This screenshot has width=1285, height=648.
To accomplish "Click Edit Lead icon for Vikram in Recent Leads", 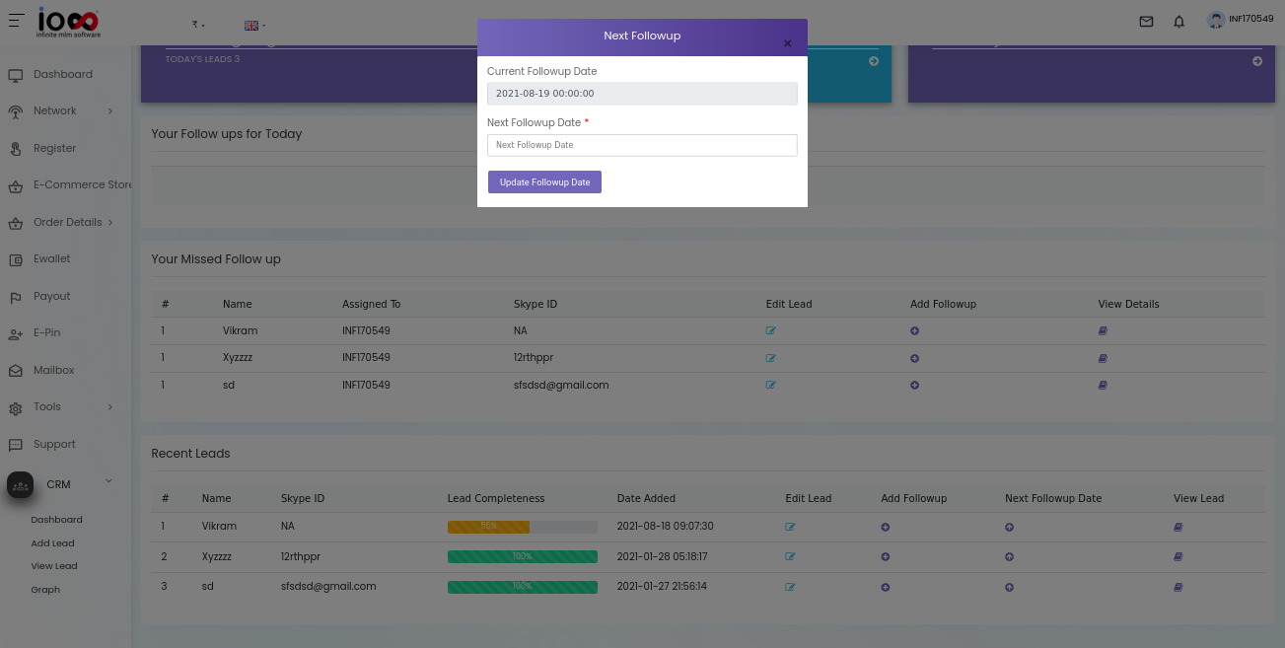I will [790, 527].
